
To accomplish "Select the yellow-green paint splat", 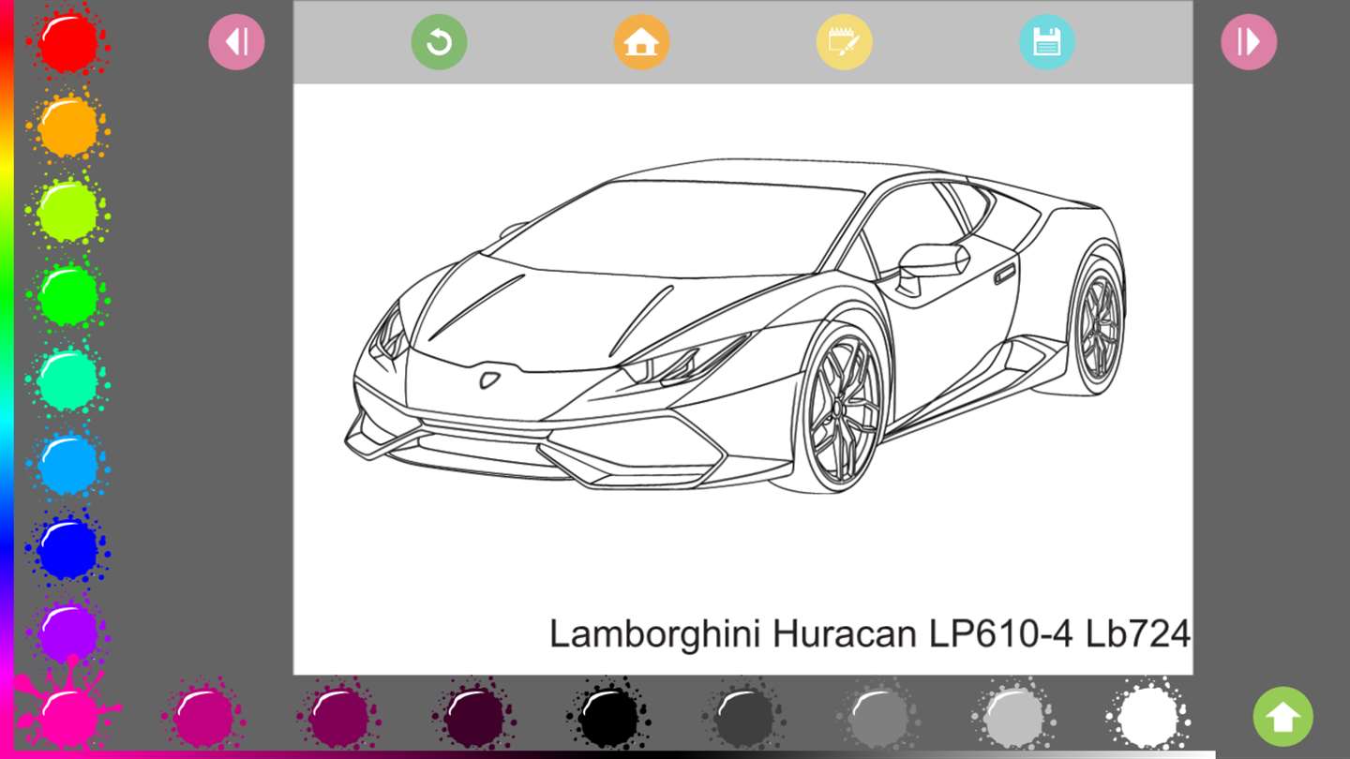I will point(67,211).
